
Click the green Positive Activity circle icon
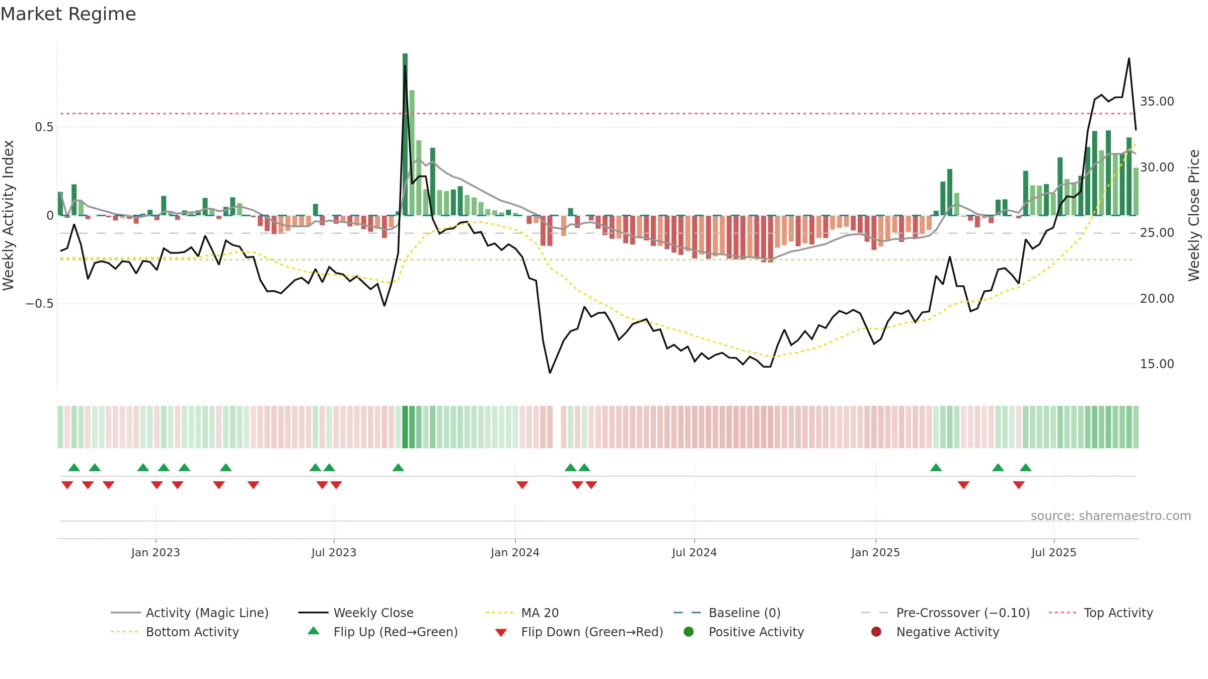pyautogui.click(x=689, y=632)
